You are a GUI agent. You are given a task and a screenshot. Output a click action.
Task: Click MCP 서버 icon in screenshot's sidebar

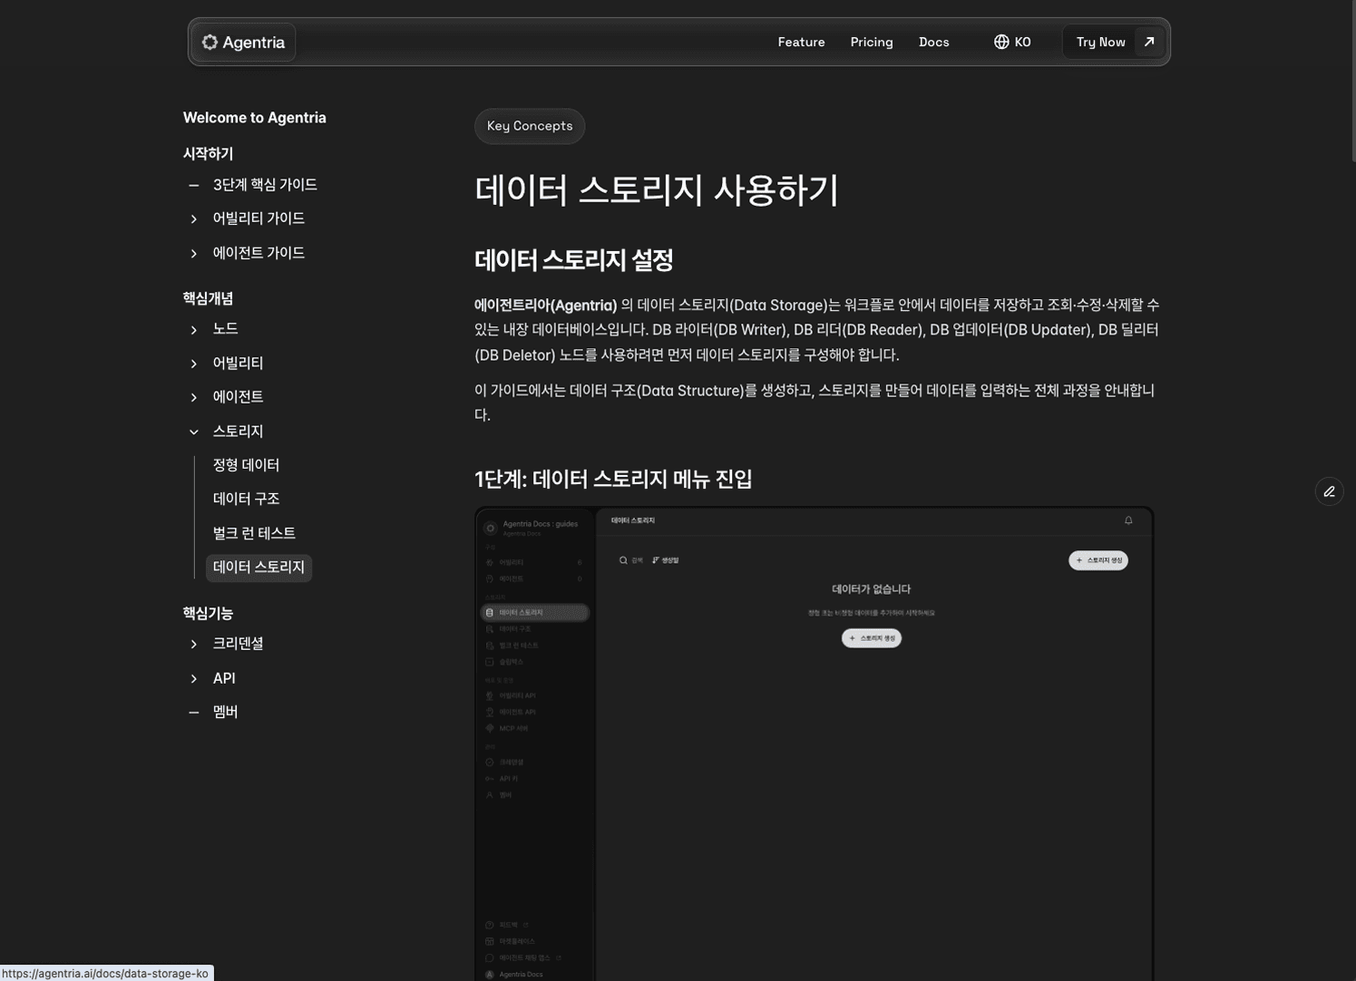tap(490, 728)
